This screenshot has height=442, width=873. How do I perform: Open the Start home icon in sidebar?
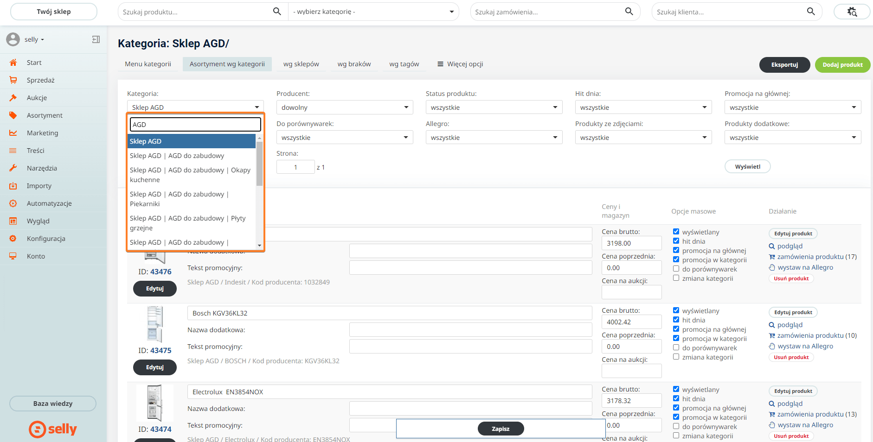[13, 63]
